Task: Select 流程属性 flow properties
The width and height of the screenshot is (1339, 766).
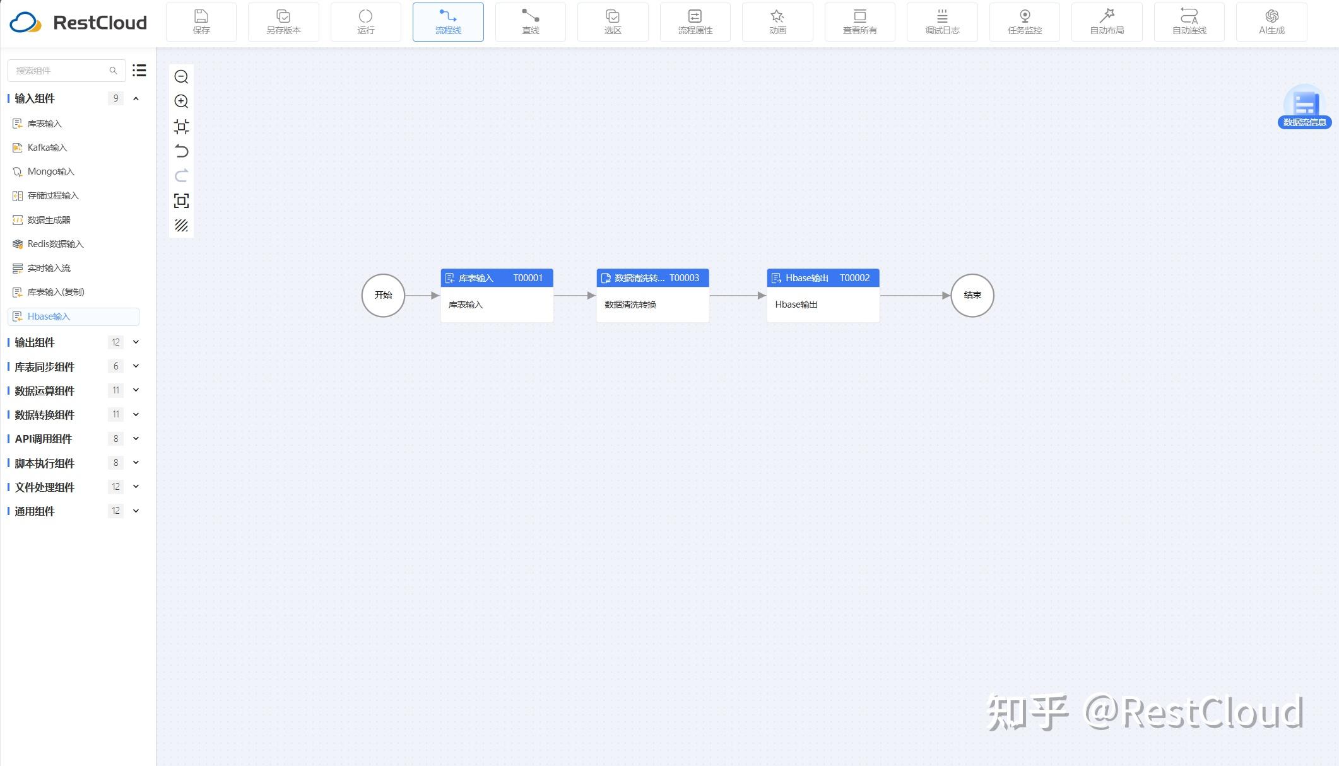Action: click(695, 21)
